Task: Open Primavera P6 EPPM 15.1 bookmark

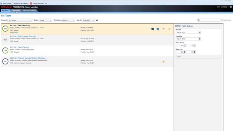Action: (20, 3)
